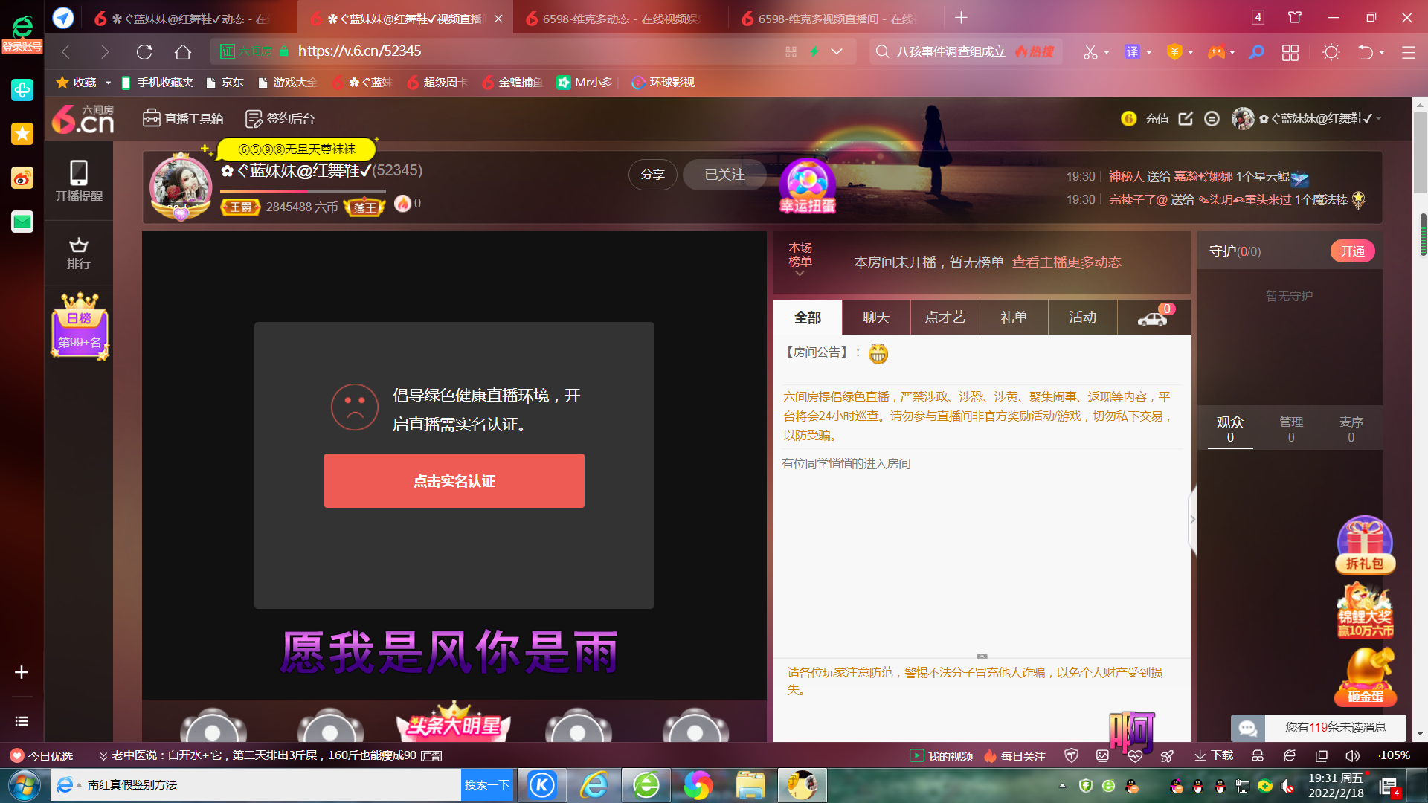This screenshot has height=803, width=1428.
Task: Select the 麦序 list tab
Action: [1351, 429]
